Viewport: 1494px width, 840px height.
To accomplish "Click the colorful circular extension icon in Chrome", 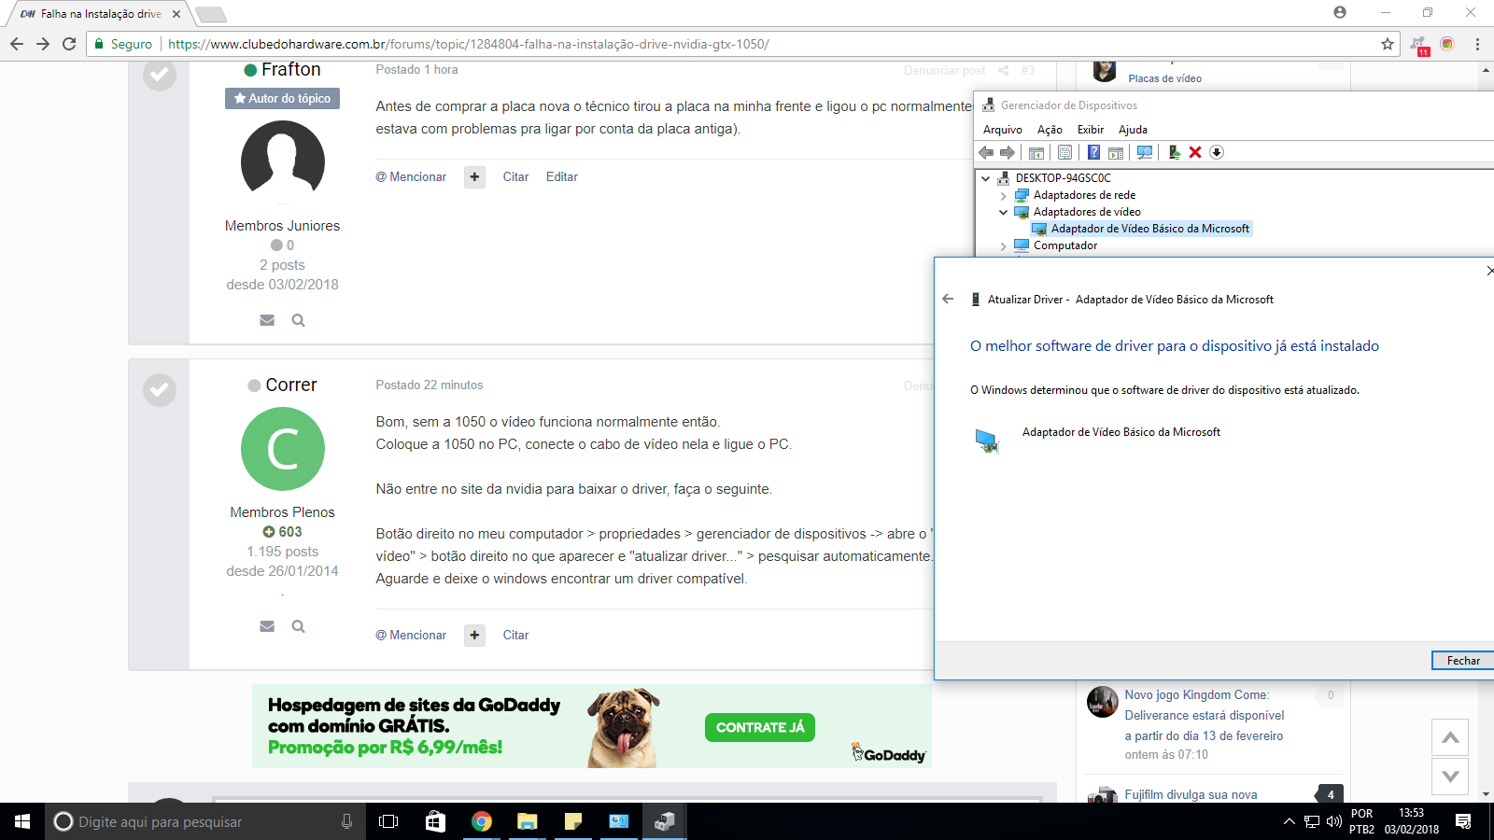I will pyautogui.click(x=1447, y=44).
